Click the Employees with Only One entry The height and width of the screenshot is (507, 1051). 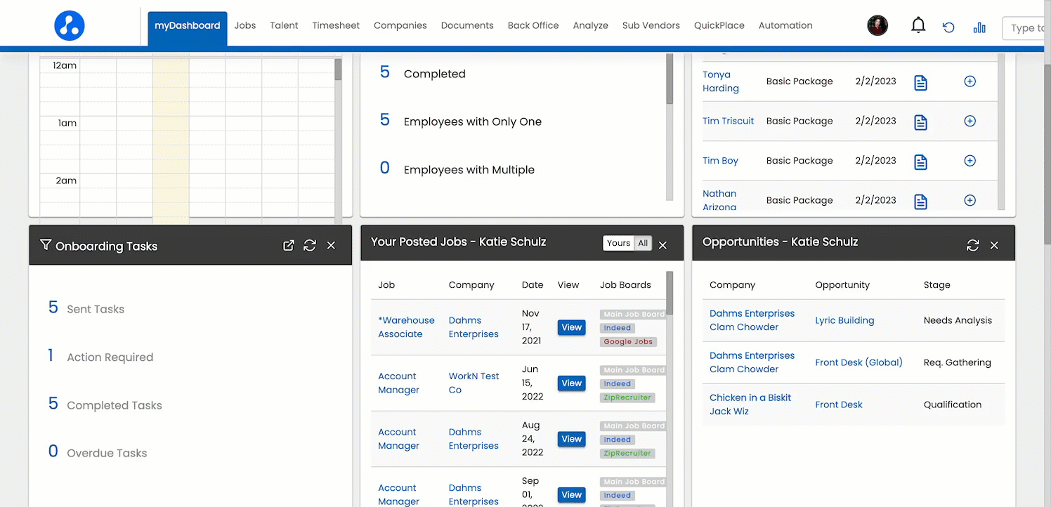pos(473,121)
